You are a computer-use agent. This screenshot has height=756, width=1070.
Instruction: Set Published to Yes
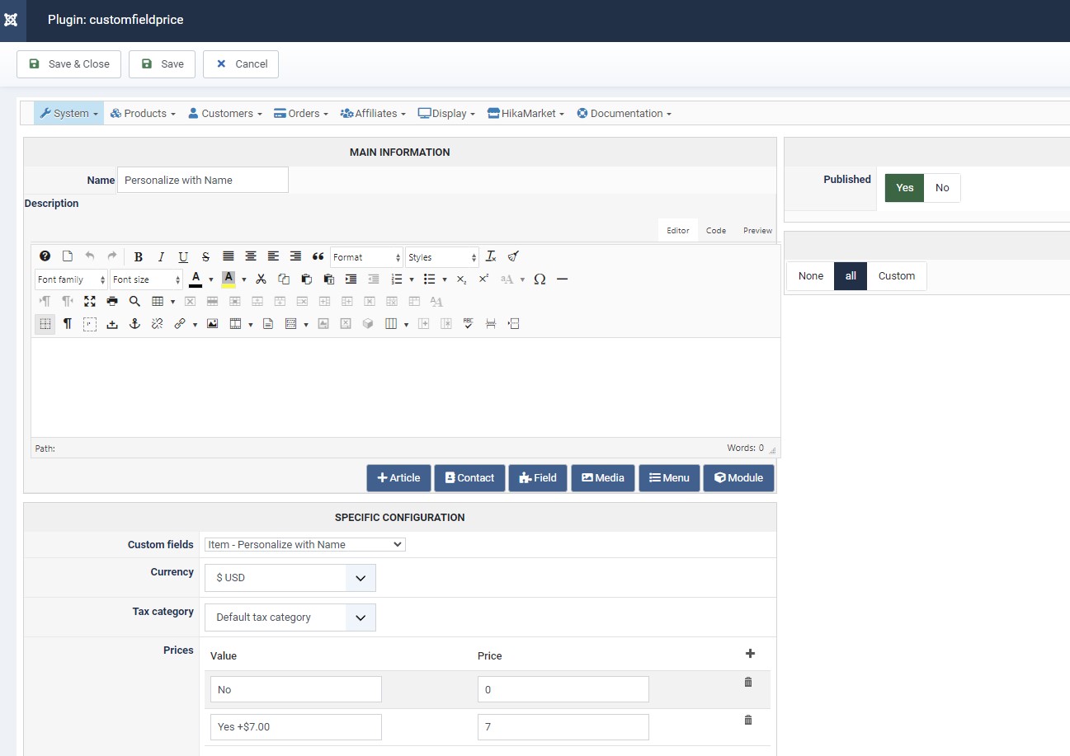point(905,188)
